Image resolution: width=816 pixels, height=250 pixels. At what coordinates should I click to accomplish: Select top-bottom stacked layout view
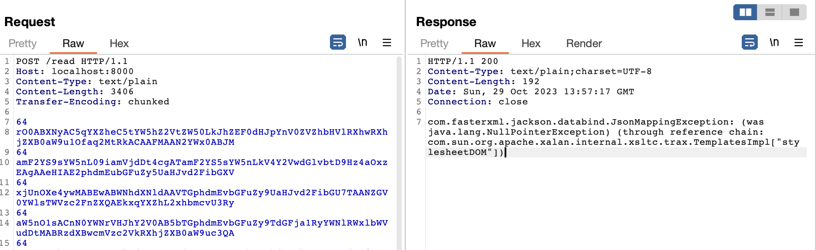[x=770, y=12]
